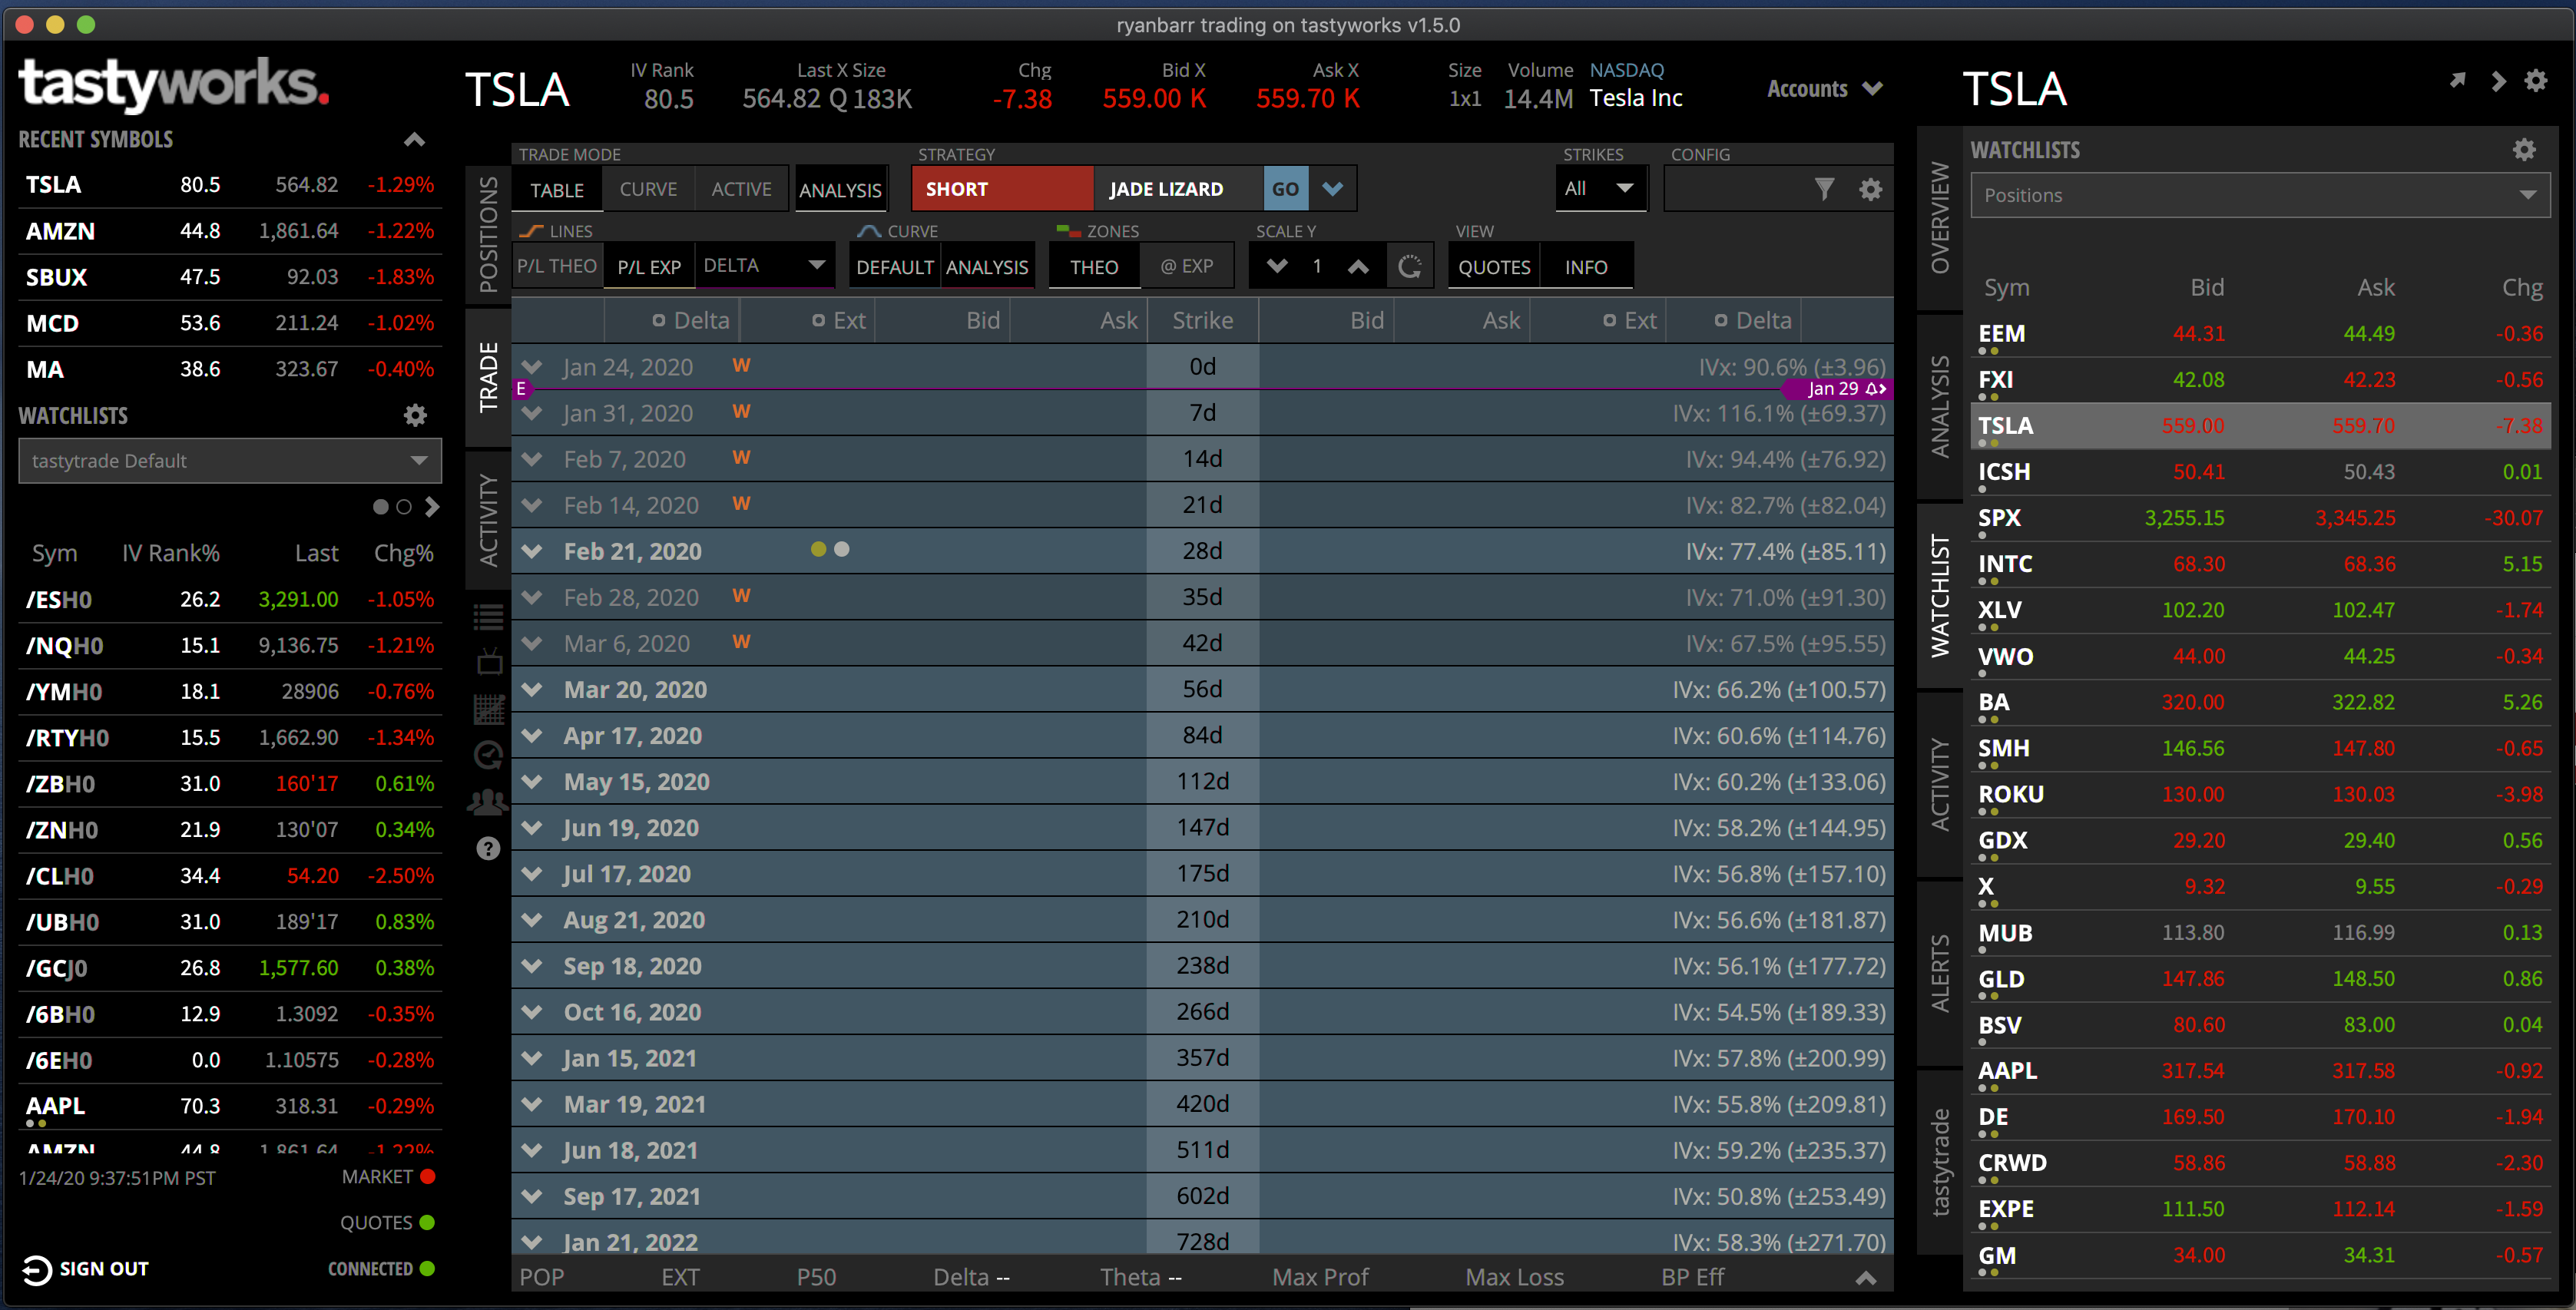
Task: Open the left ACTIVITY vertical tab
Action: click(x=488, y=520)
